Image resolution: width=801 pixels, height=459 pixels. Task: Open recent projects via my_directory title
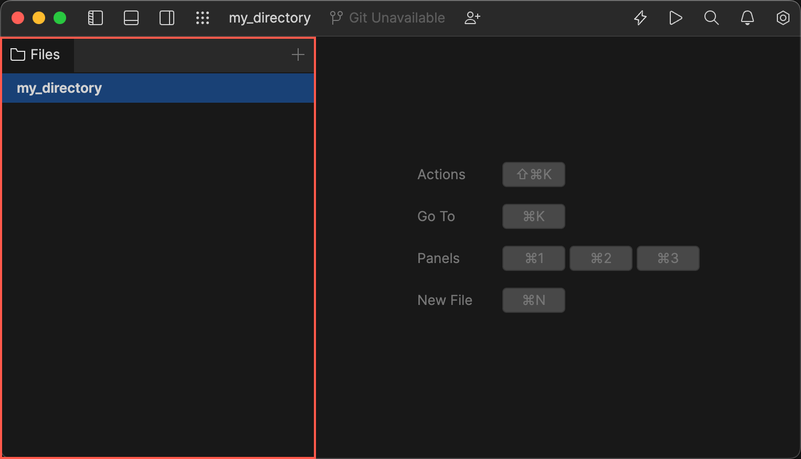(269, 17)
